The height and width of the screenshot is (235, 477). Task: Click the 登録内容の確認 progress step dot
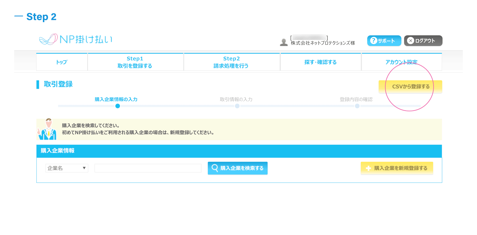(357, 106)
